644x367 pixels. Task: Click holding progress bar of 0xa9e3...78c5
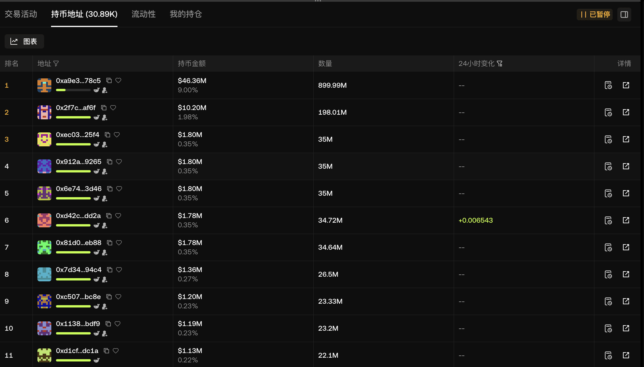(73, 90)
